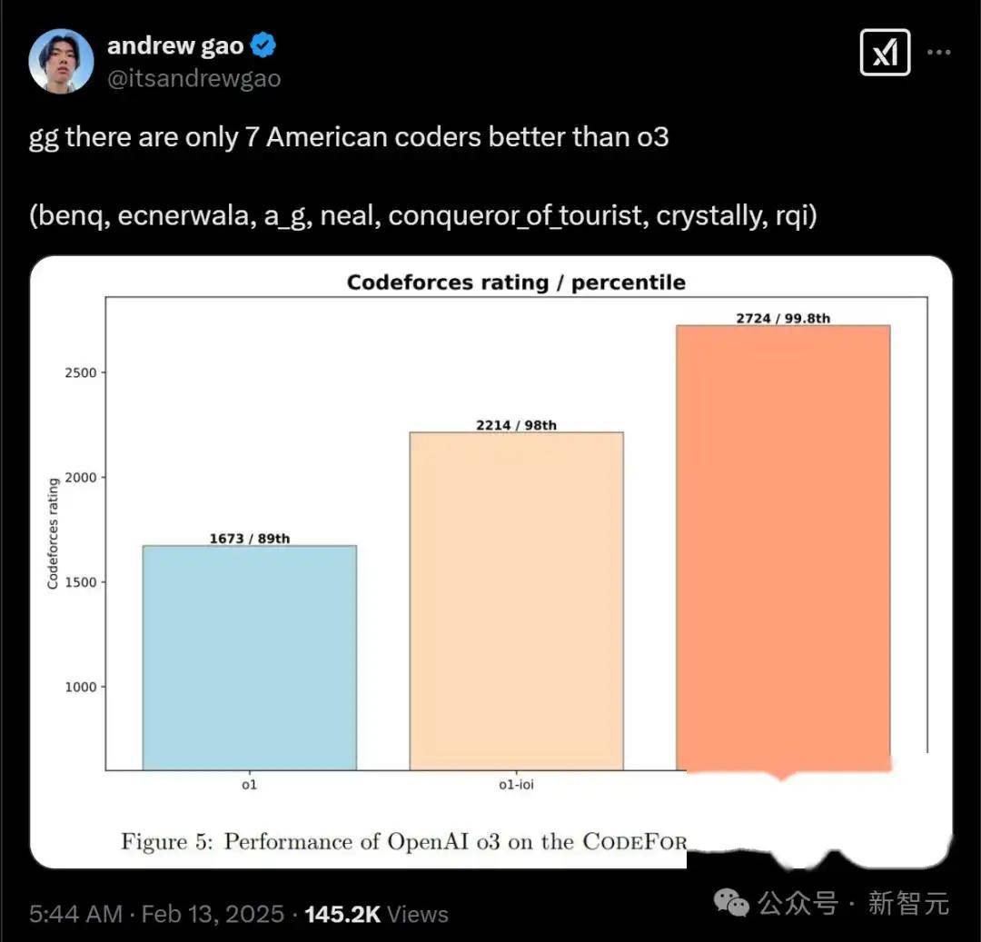Open the Grok icon button

pyautogui.click(x=884, y=53)
